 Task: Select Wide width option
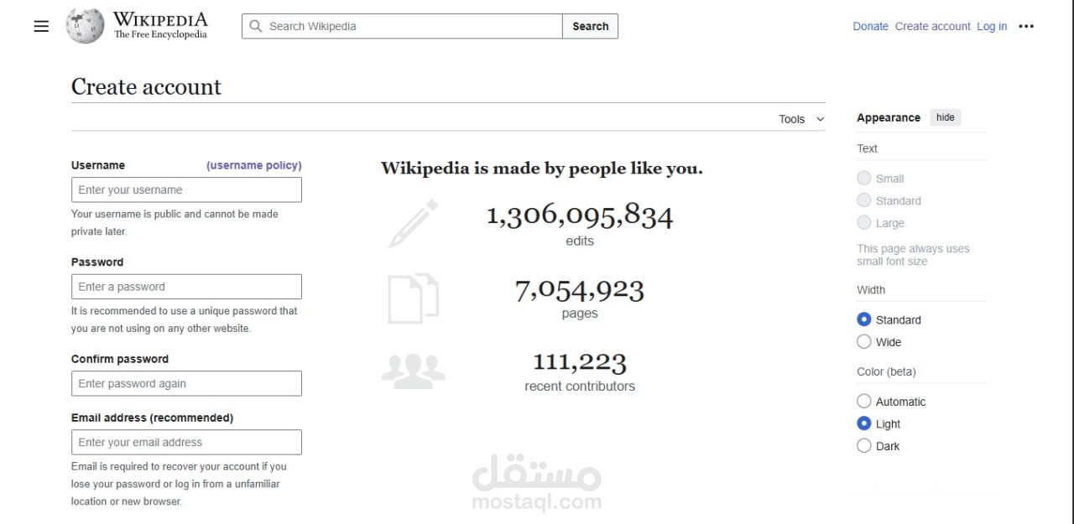[x=864, y=341]
